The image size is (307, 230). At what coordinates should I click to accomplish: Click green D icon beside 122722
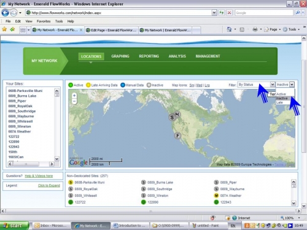71,202
